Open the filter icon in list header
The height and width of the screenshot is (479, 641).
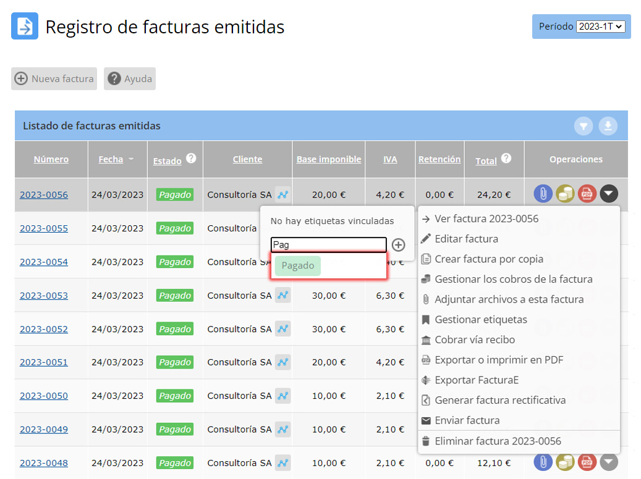point(584,126)
